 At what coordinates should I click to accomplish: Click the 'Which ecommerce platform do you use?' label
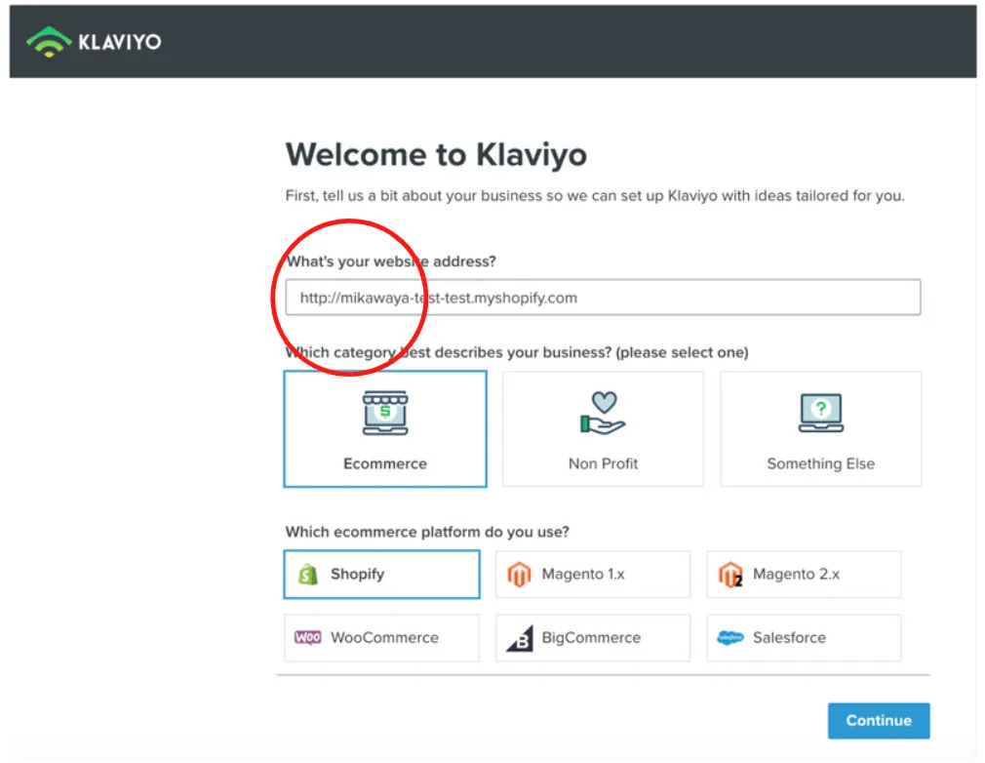427,532
